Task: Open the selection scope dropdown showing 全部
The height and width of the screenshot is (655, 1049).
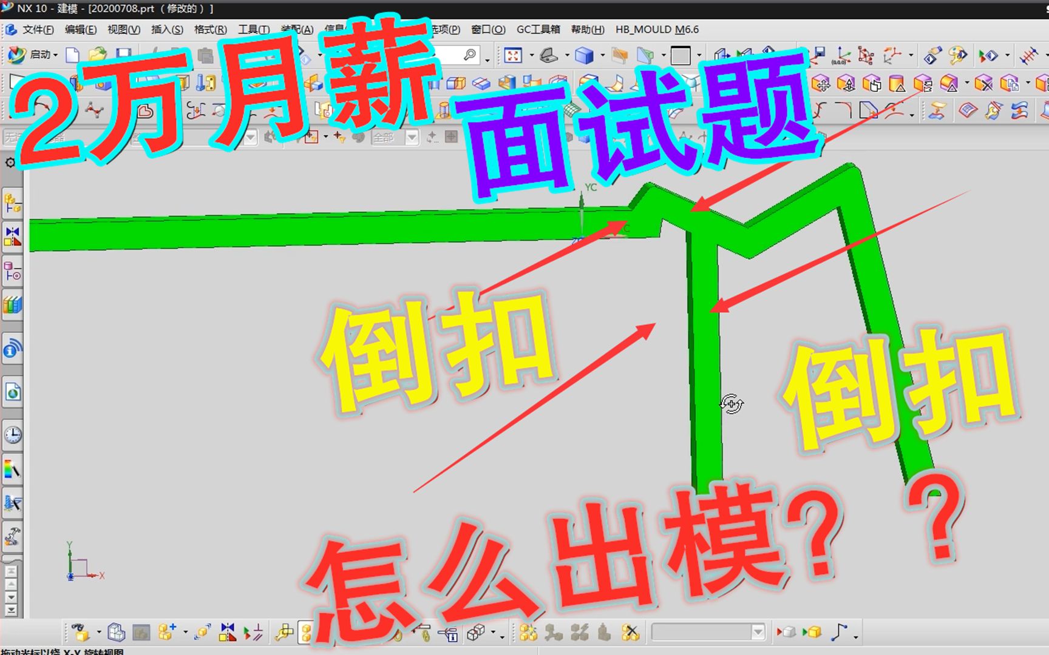Action: tap(412, 137)
